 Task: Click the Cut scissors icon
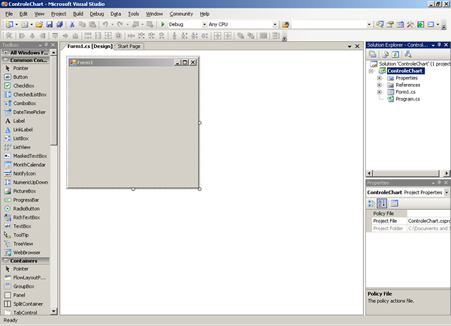(72, 25)
